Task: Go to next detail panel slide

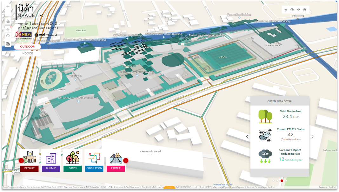Action: tap(312, 137)
